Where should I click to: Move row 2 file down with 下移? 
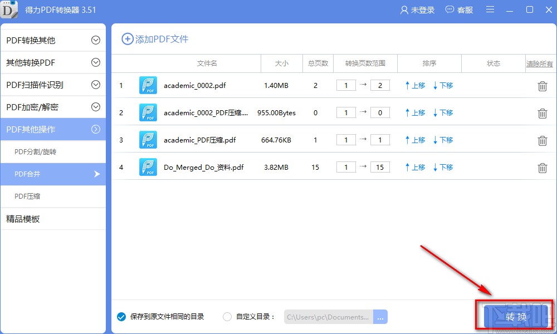click(443, 112)
